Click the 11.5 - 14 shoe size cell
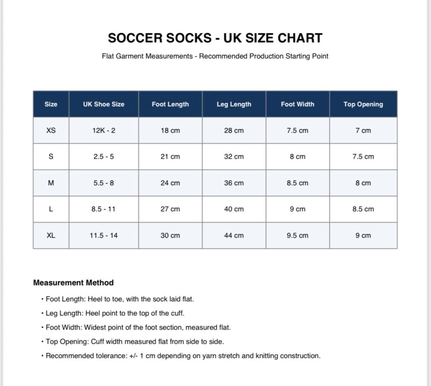Image resolution: width=431 pixels, height=386 pixels. (104, 236)
